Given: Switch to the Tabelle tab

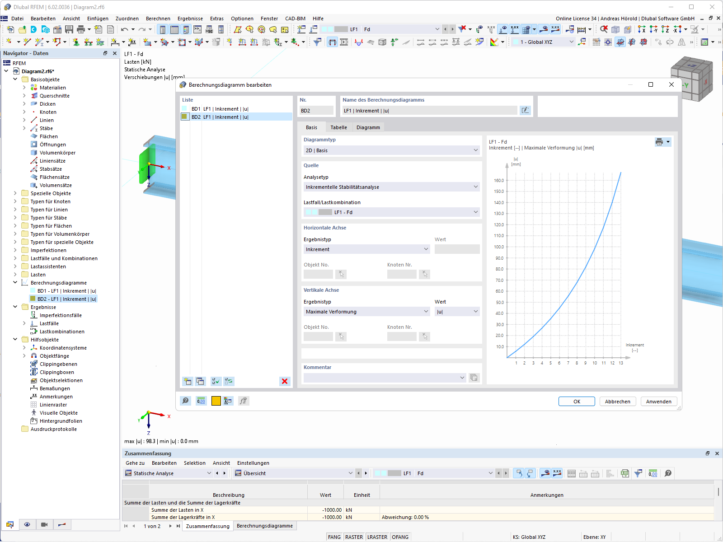Looking at the screenshot, I should point(338,127).
